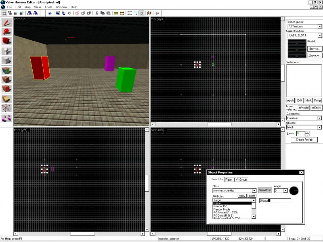Switch to the Flags tab
Image resolution: width=323 pixels, height=242 pixels.
coord(229,179)
